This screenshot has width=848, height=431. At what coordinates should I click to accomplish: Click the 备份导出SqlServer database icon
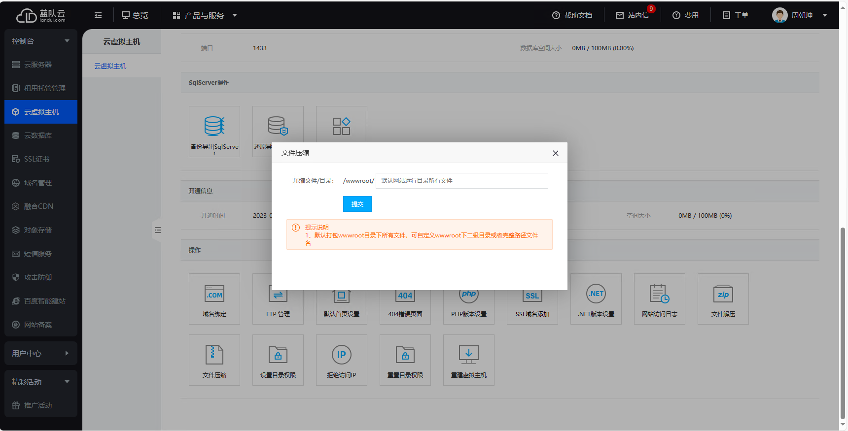(214, 131)
